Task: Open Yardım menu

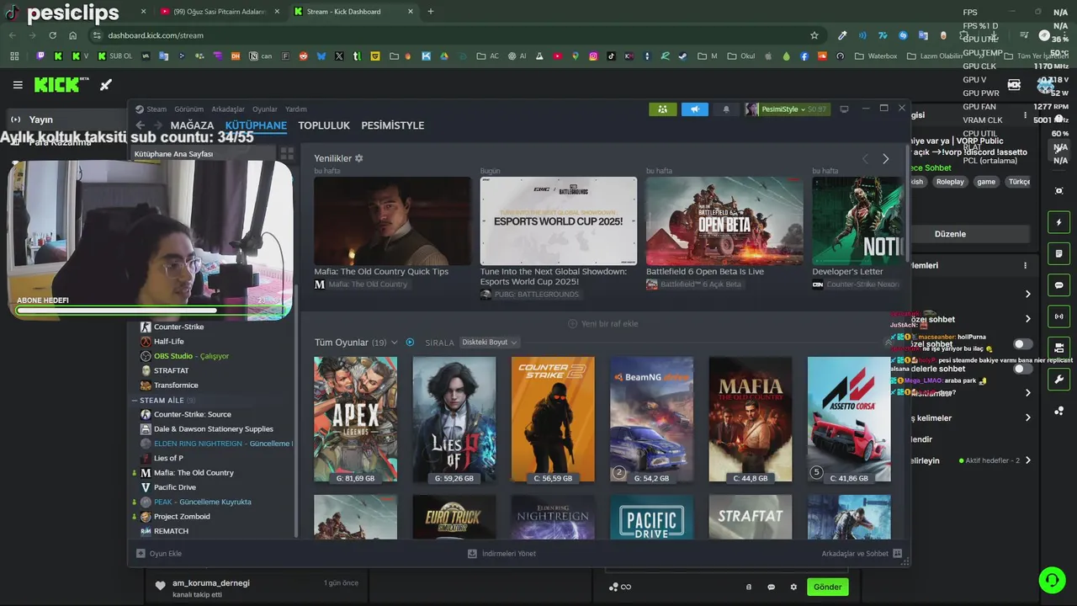Action: (296, 109)
